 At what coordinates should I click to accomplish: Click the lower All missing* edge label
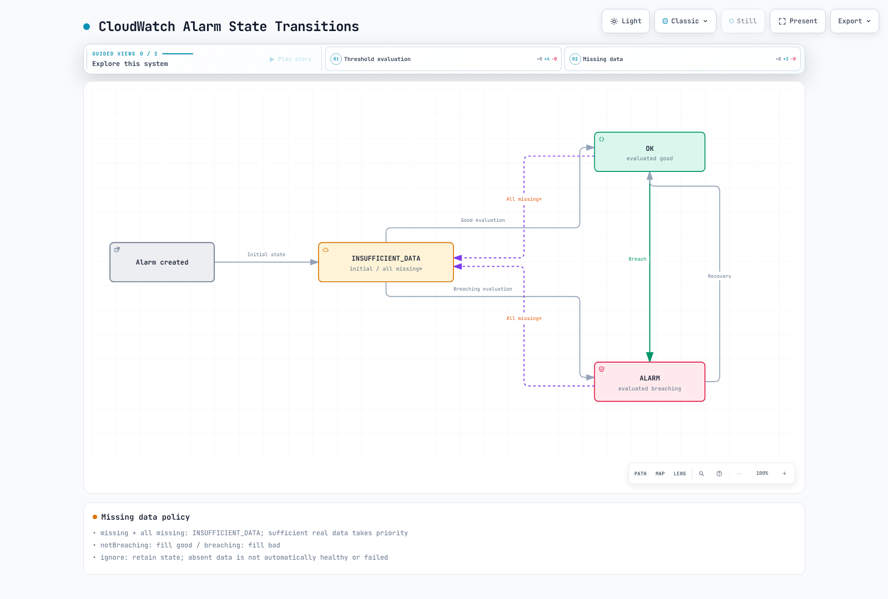(524, 318)
